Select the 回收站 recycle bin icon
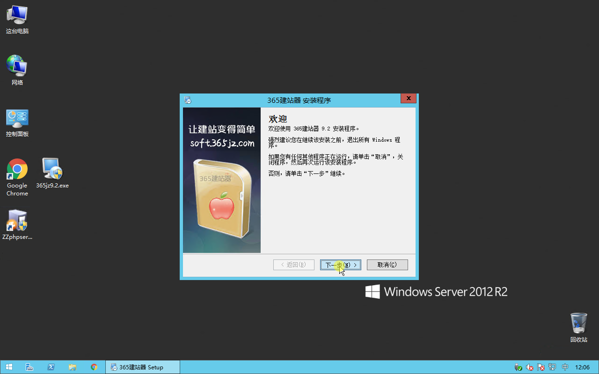 (x=579, y=328)
